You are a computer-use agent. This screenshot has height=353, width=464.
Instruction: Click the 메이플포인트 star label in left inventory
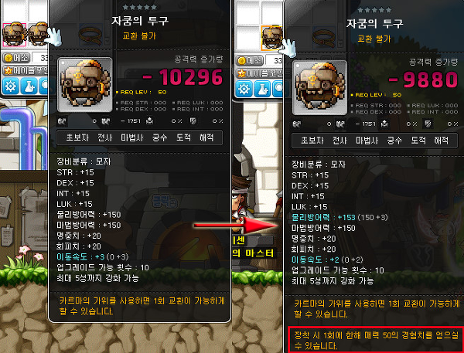coord(26,70)
